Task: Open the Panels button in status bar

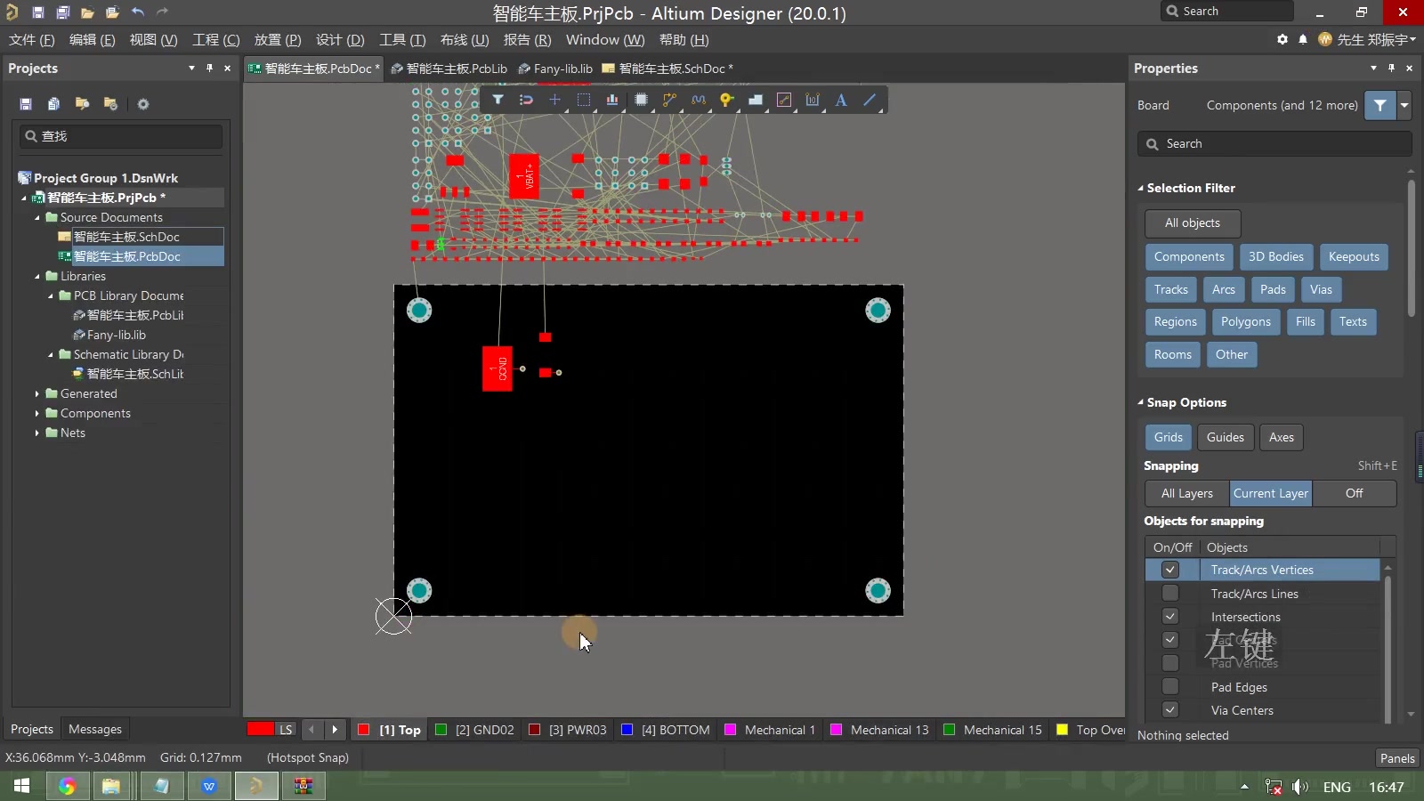Action: [1396, 758]
